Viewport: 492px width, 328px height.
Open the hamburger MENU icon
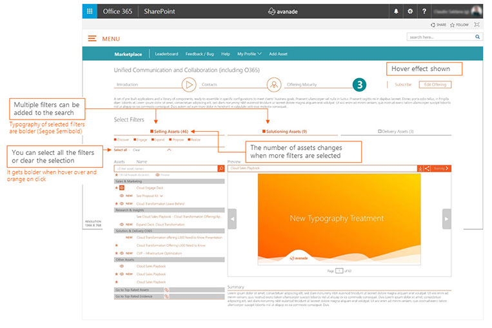tap(93, 39)
